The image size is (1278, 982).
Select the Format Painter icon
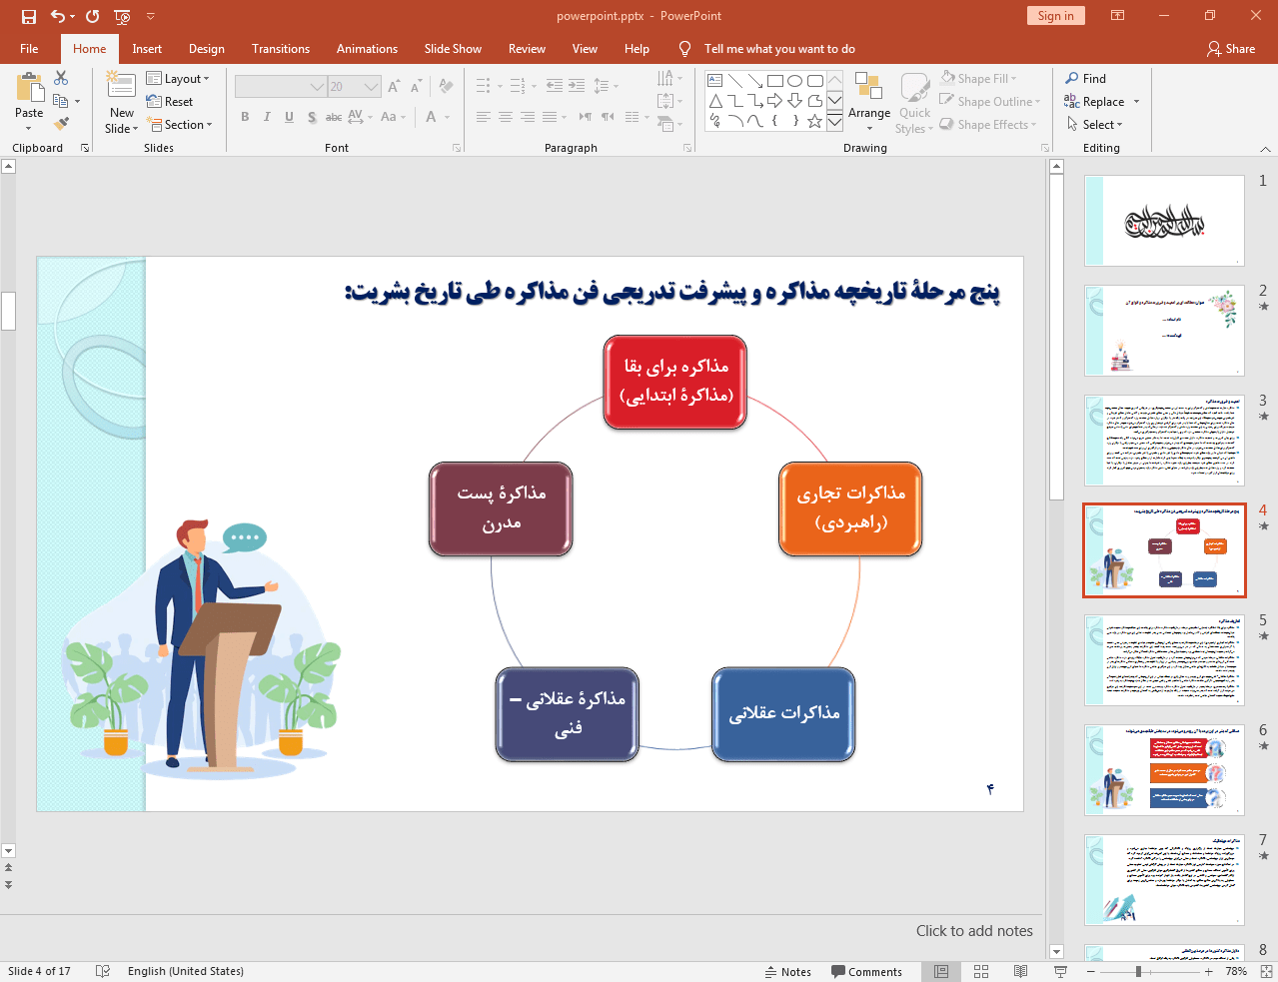tap(63, 122)
